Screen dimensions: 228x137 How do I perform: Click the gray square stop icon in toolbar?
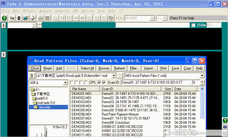coord(47,18)
